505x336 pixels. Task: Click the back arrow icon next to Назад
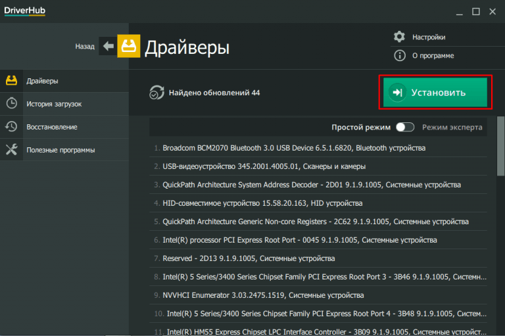(107, 46)
